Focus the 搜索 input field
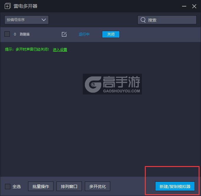 coord(167,20)
